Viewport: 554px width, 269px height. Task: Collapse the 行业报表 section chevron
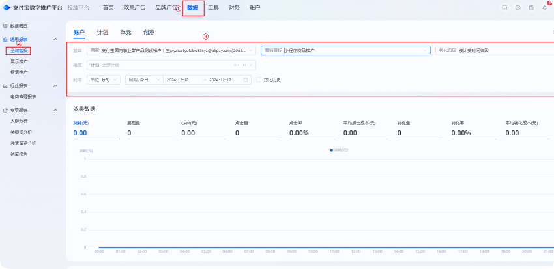[x=55, y=86]
